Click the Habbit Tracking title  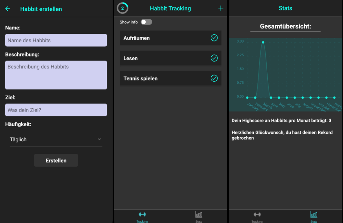(x=170, y=8)
